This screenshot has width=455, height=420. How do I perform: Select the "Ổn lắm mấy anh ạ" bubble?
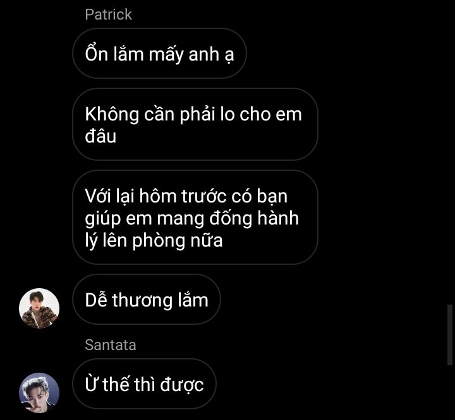click(159, 54)
